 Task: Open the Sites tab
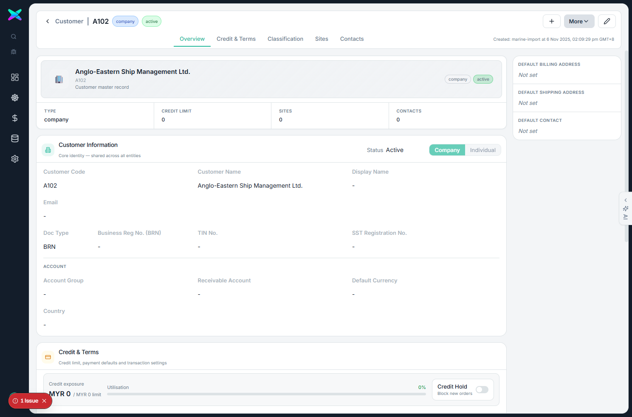tap(322, 39)
